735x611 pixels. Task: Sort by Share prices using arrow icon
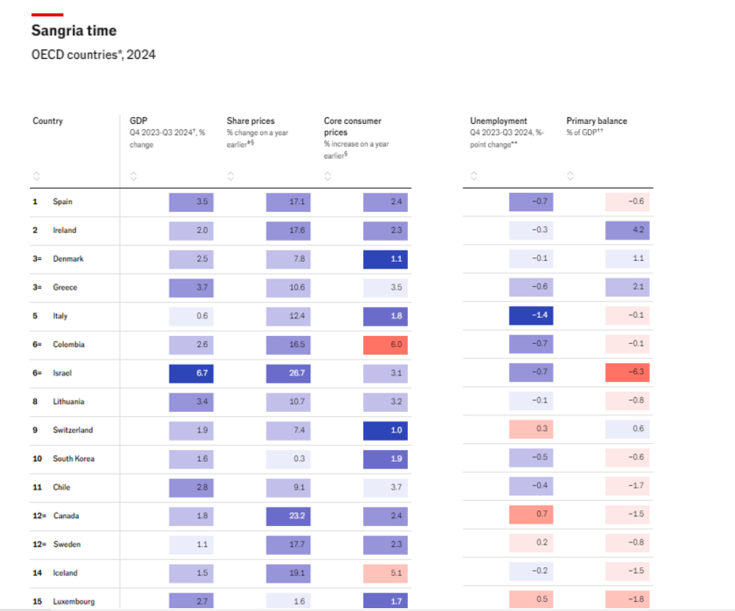(231, 176)
